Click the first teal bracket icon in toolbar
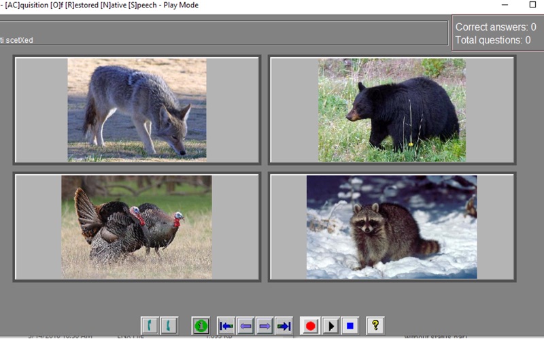This screenshot has height=340, width=544. click(150, 326)
